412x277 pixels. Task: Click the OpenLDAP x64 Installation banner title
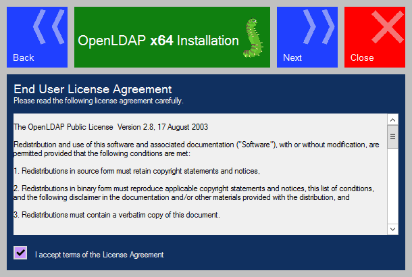[x=158, y=41]
